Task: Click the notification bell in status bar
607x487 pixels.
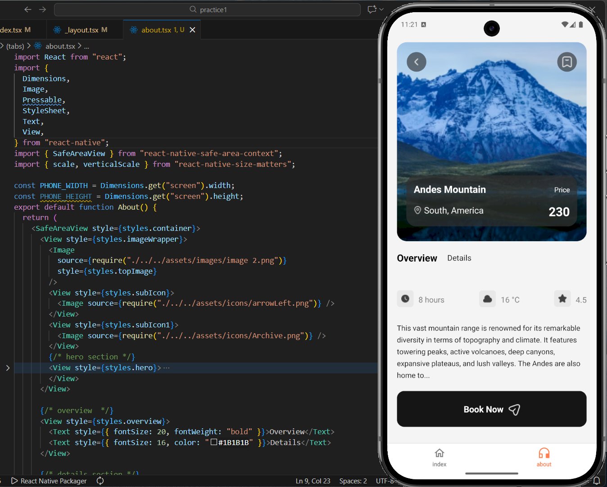Action: tap(597, 481)
